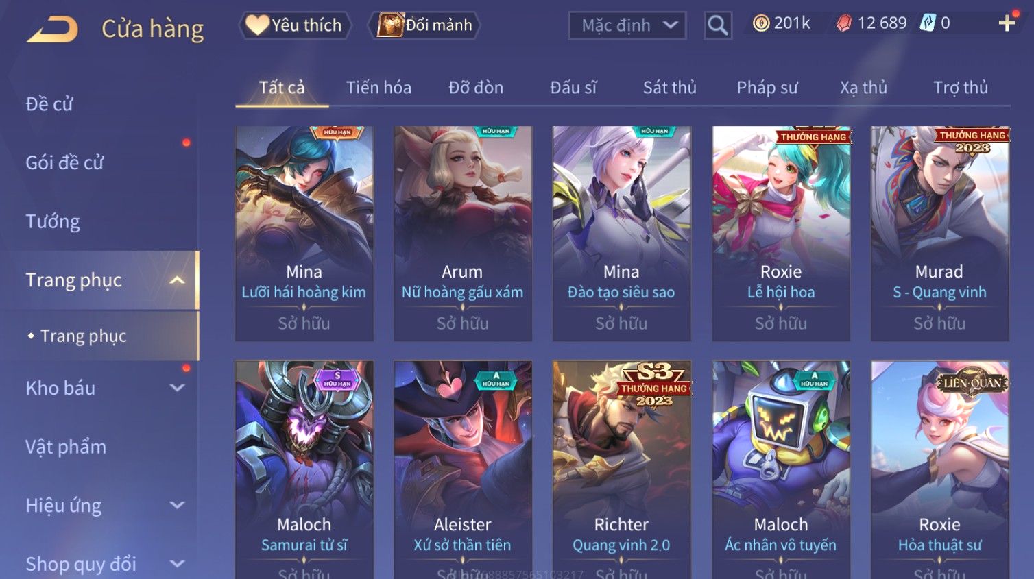Click the gold coin currency icon
This screenshot has height=579, width=1034.
[x=760, y=23]
